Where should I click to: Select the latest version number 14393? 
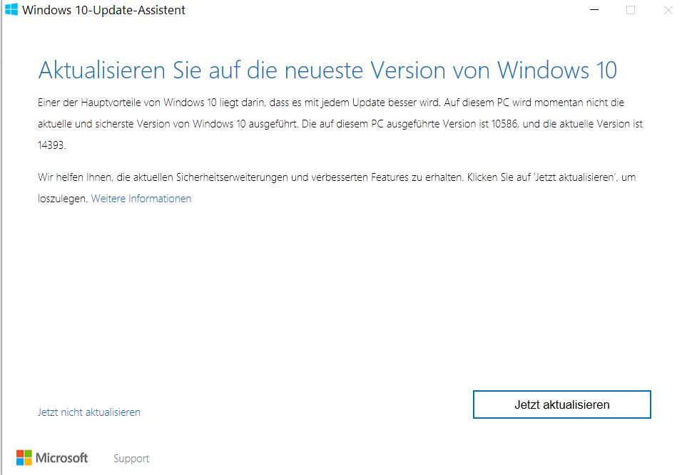tap(52, 145)
